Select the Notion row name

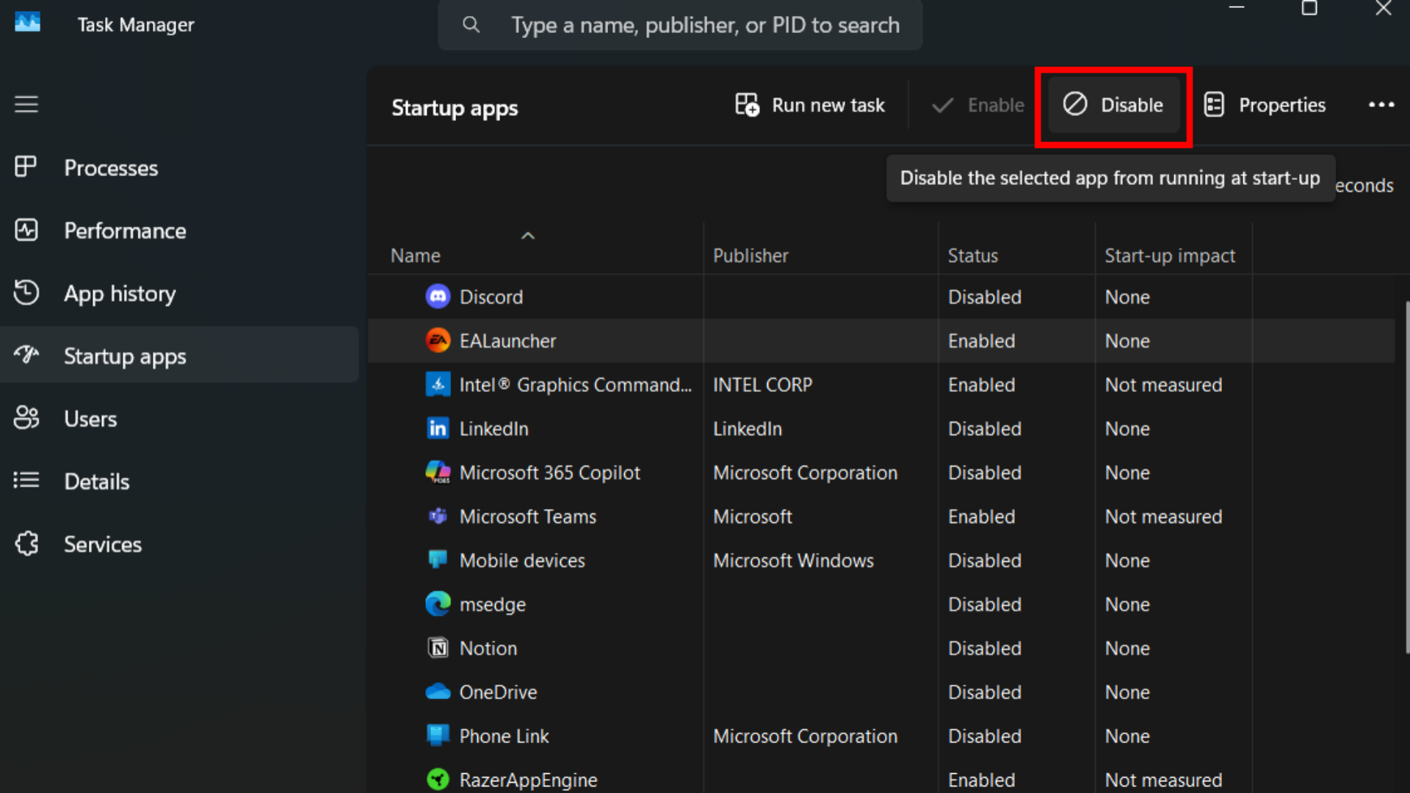click(488, 648)
